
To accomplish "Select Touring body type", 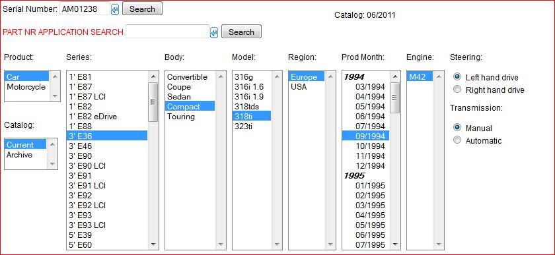I will click(x=190, y=116).
